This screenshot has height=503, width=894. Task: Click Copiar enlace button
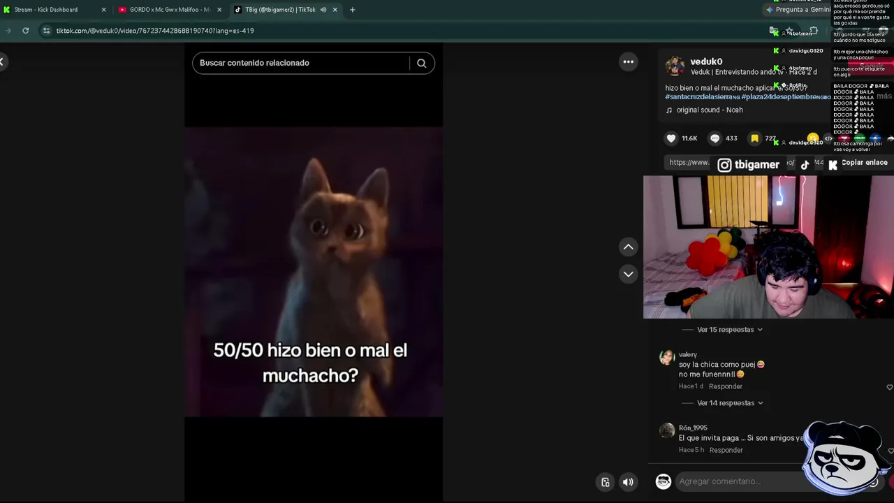tap(865, 163)
